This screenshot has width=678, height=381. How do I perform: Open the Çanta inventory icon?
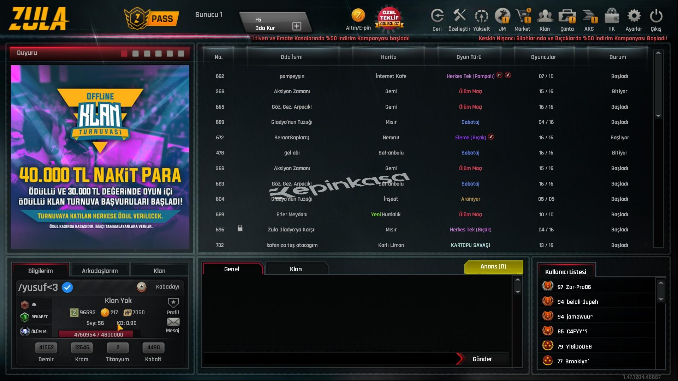point(567,16)
